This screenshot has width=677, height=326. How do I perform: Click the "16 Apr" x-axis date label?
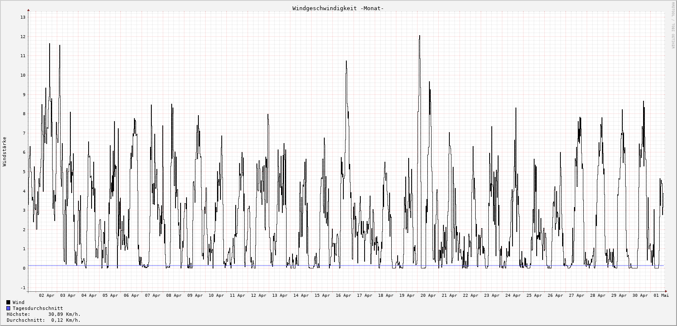pyautogui.click(x=343, y=296)
